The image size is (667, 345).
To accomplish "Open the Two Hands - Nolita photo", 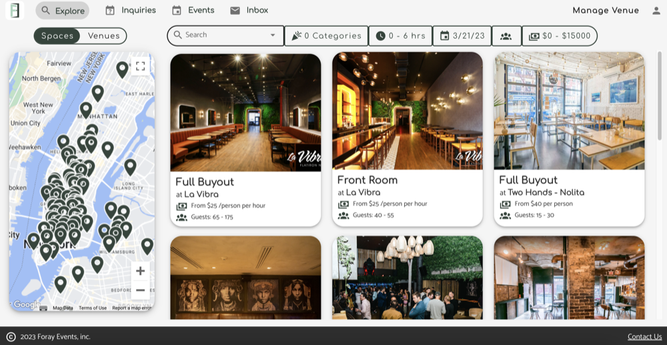I will point(569,111).
